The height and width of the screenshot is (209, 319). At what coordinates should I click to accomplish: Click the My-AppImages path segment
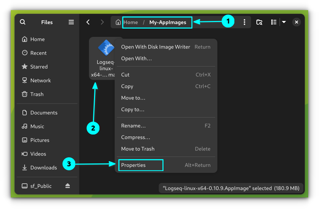(168, 22)
